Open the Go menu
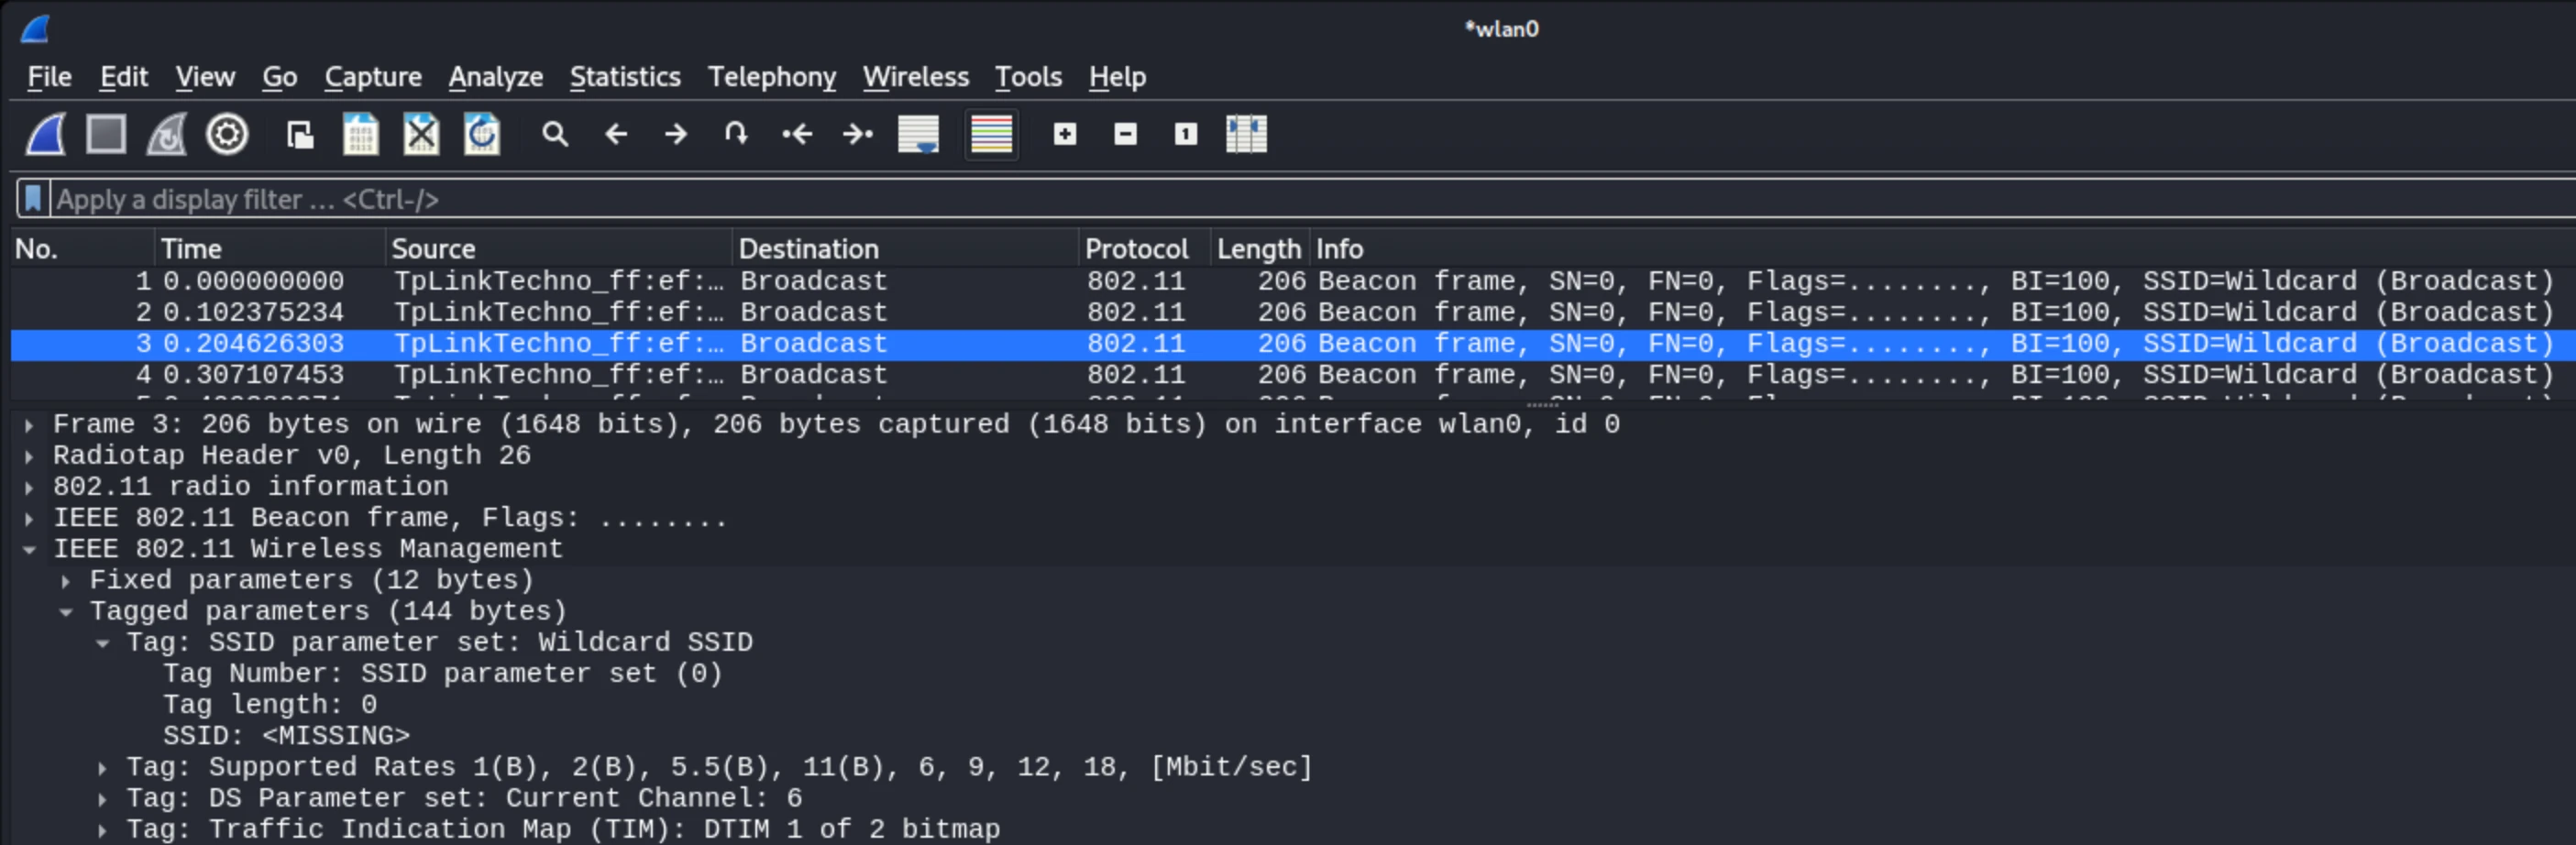 coord(280,77)
